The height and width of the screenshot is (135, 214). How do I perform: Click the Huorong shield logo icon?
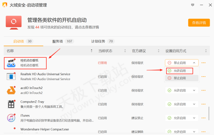pyautogui.click(x=5, y=5)
